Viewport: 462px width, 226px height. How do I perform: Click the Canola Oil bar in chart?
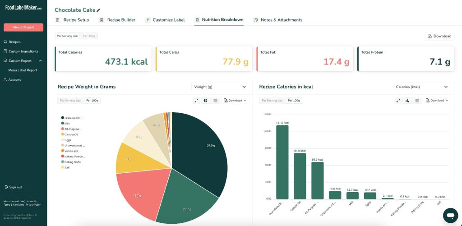[300, 176]
